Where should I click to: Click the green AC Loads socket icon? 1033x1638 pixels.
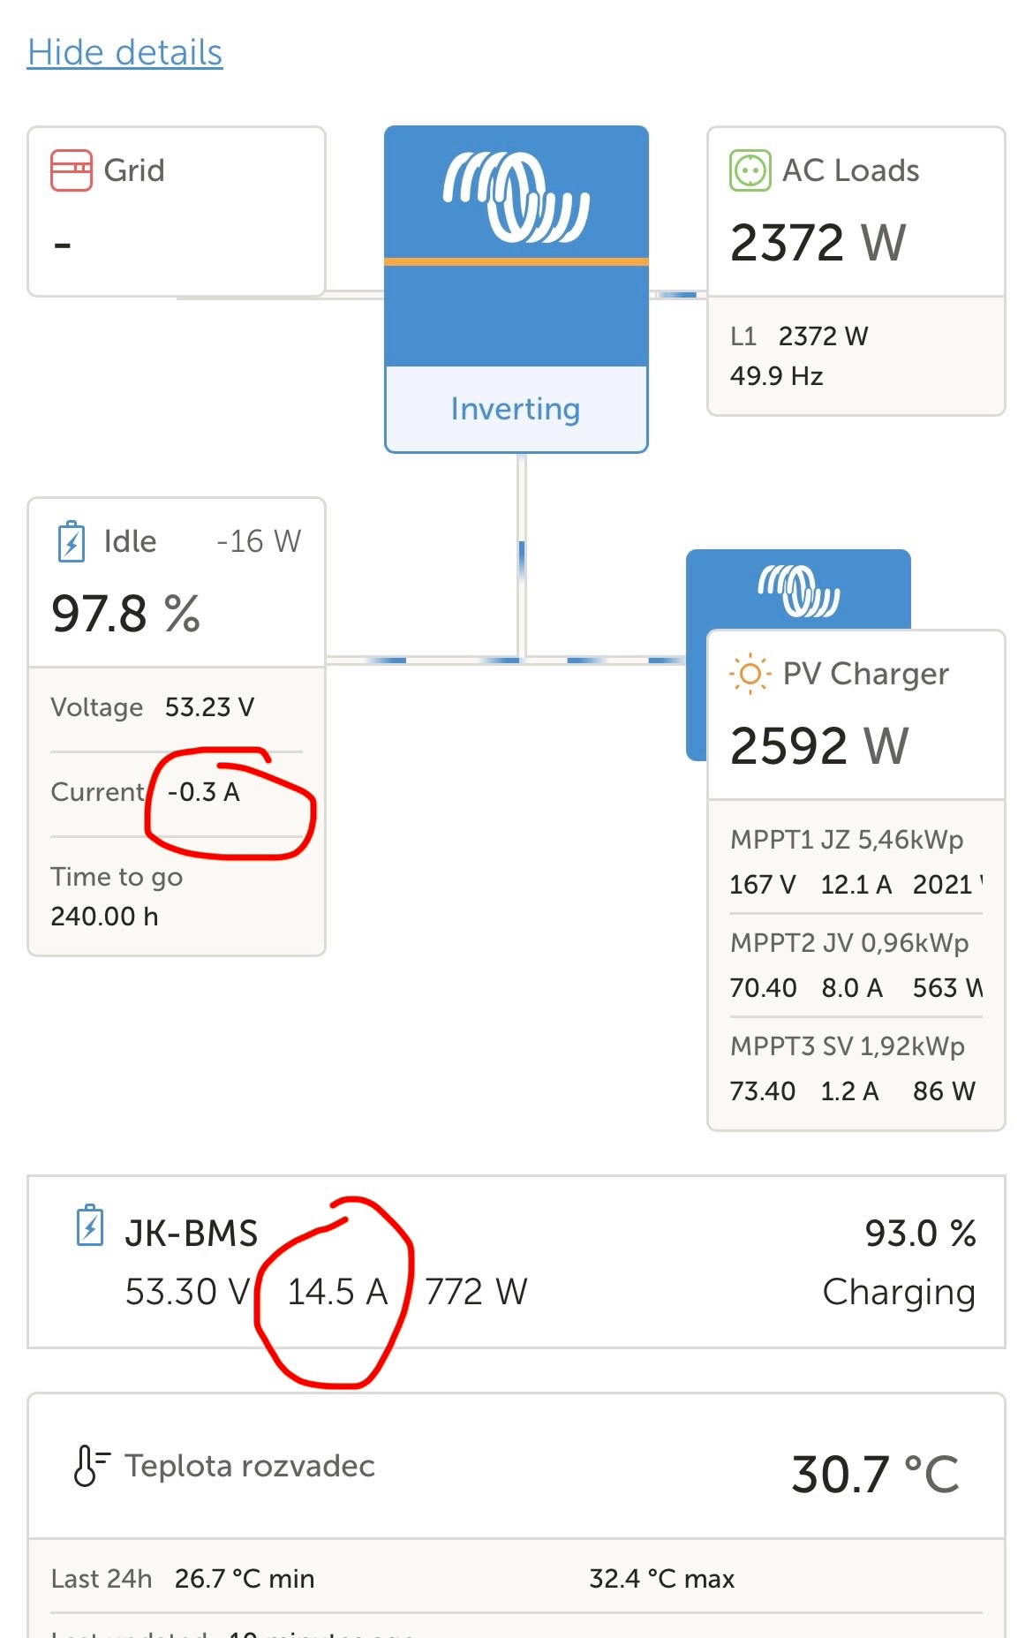click(750, 170)
